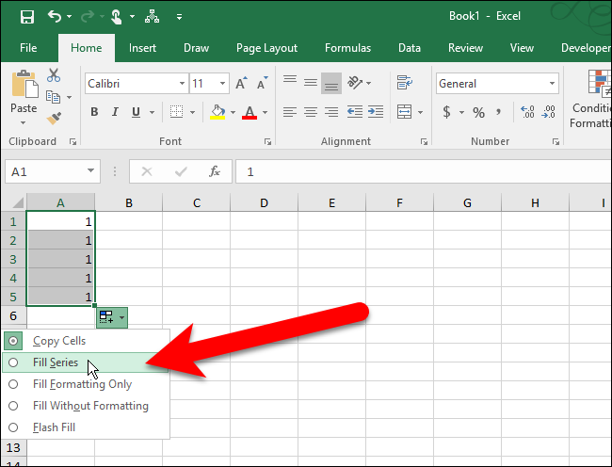Click the yellow Fill Color button

pos(217,113)
